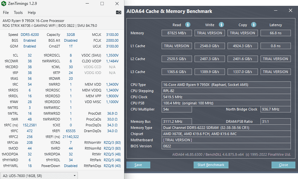
Task: Click the tRAS value 56
Action: tap(30, 79)
